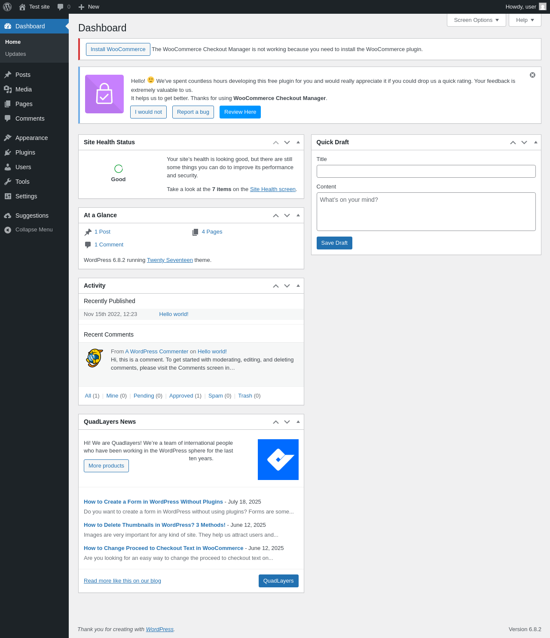The height and width of the screenshot is (638, 550).
Task: Move Activity widget down
Action: (287, 286)
